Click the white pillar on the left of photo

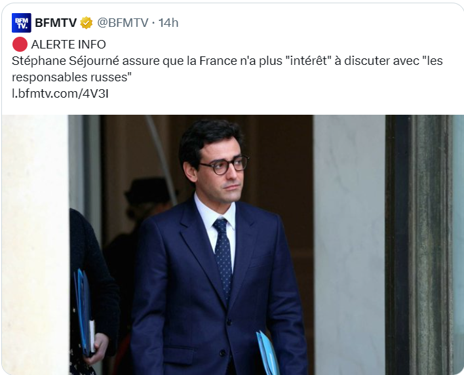[x=35, y=245]
